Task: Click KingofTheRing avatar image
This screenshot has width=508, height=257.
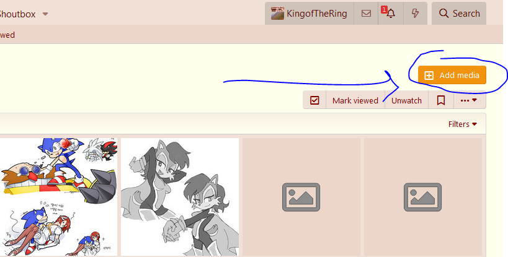Action: point(277,14)
